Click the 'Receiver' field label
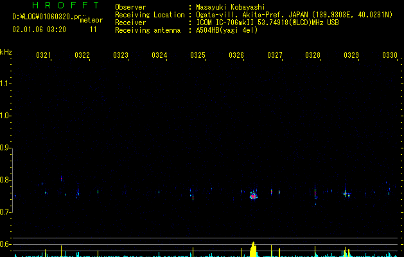404x257 pixels. coord(130,22)
